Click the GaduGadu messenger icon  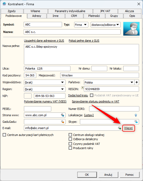[63, 122]
